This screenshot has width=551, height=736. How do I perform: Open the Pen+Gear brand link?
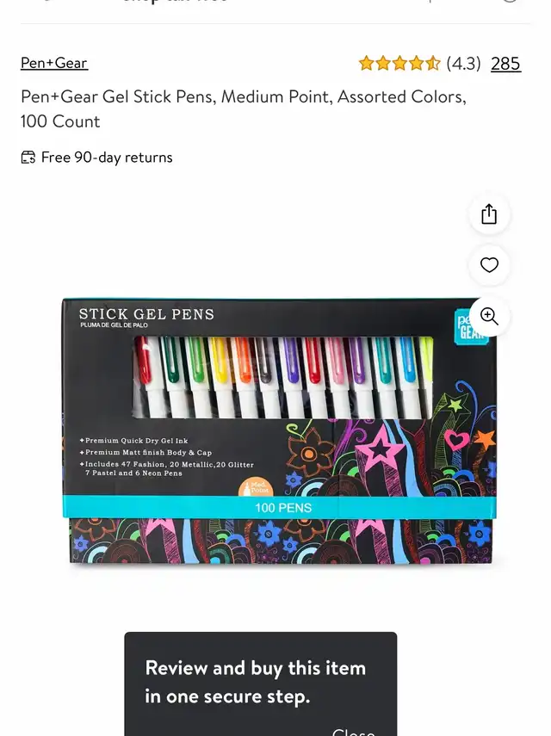pyautogui.click(x=54, y=63)
